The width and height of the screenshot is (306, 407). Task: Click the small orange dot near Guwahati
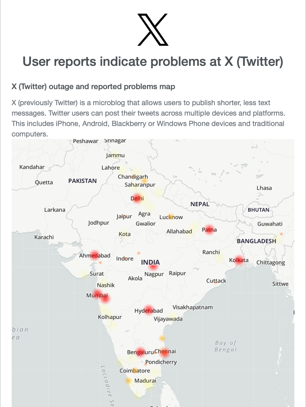point(281,234)
